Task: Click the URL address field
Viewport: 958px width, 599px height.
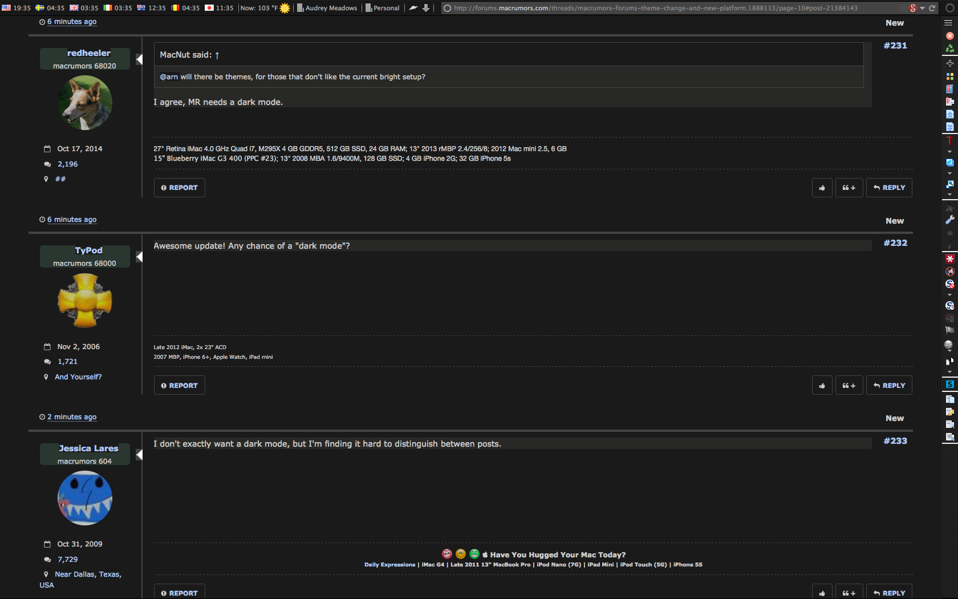Action: point(673,8)
